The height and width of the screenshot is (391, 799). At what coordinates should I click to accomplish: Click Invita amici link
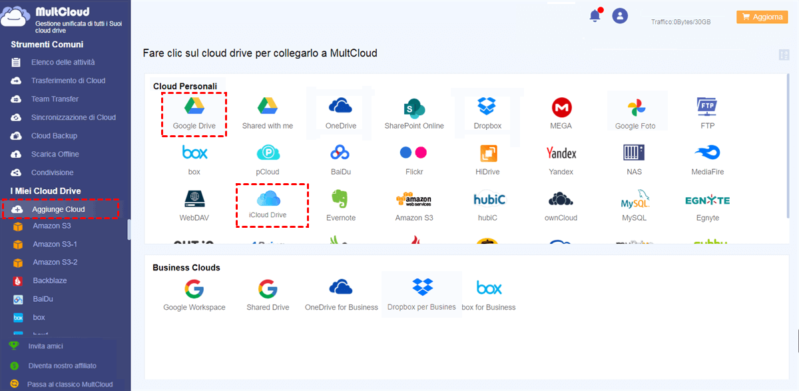pyautogui.click(x=46, y=347)
